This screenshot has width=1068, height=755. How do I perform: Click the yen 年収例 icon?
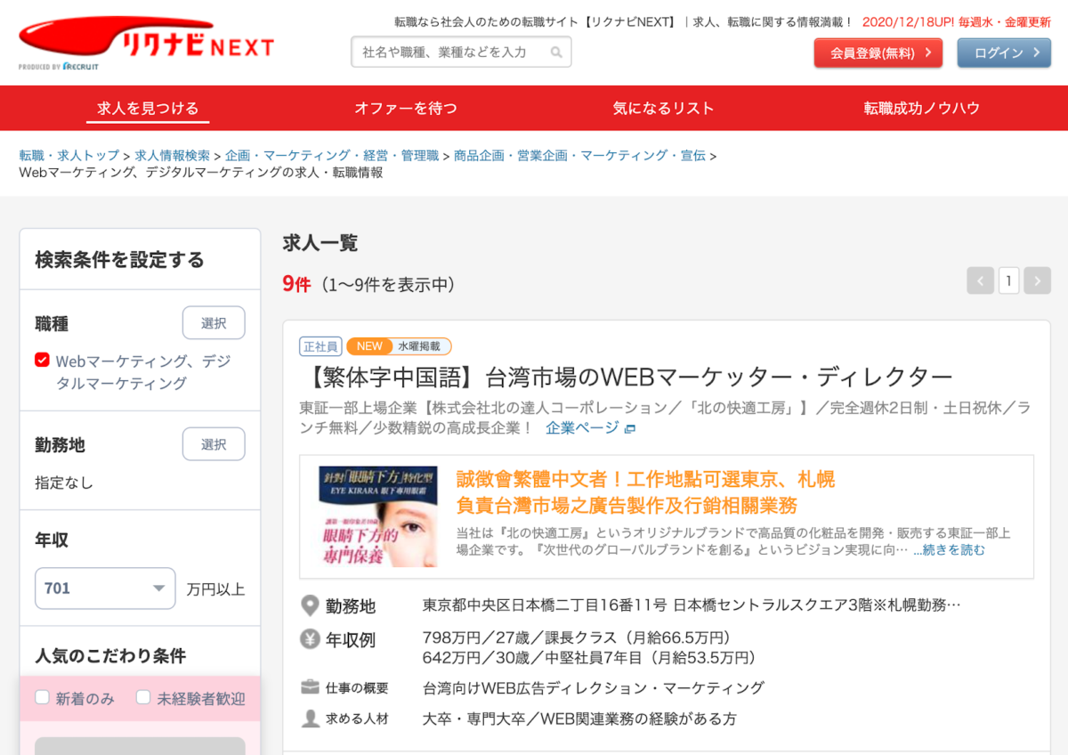click(310, 639)
